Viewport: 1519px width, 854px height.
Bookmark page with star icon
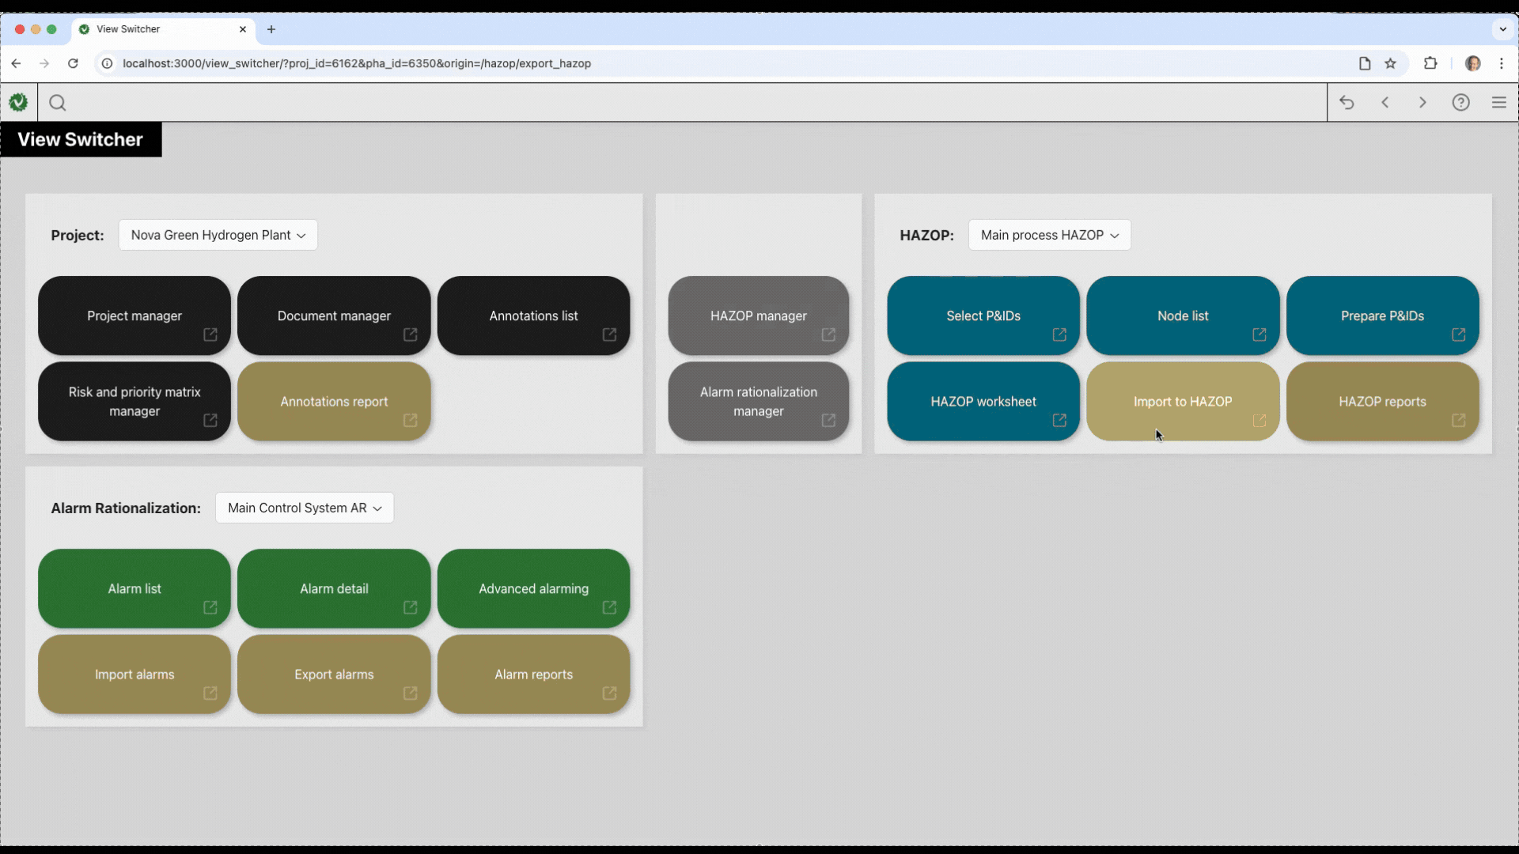(x=1390, y=63)
